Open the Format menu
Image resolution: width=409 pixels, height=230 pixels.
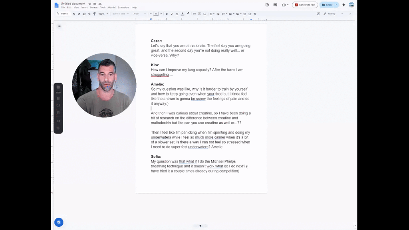93,8
